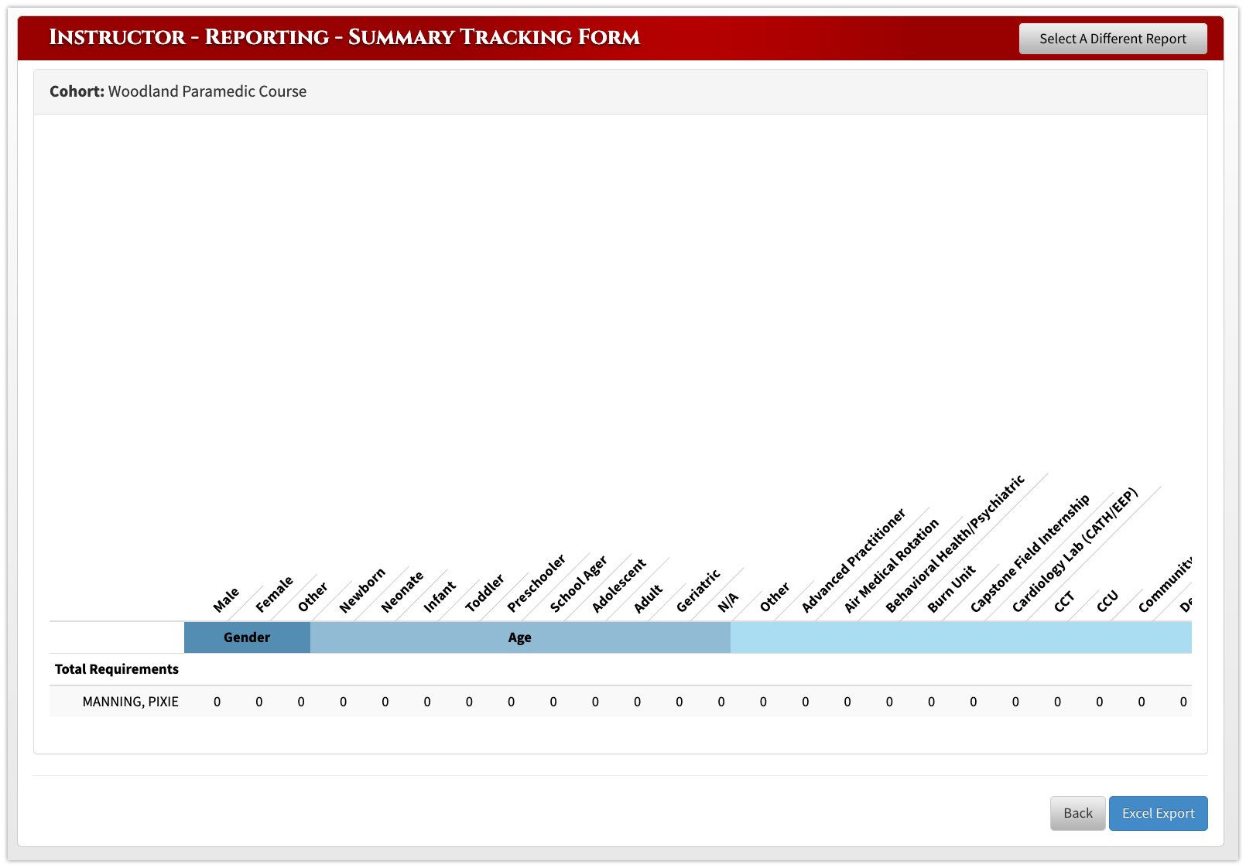
Task: Click the Select A Different Report button
Action: (1112, 39)
